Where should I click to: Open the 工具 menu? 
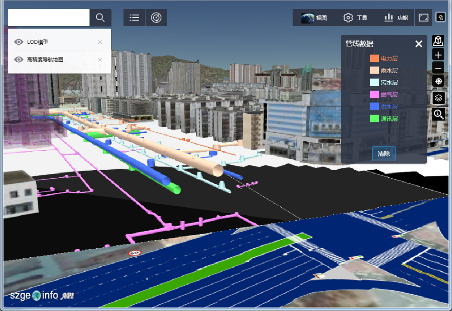355,18
